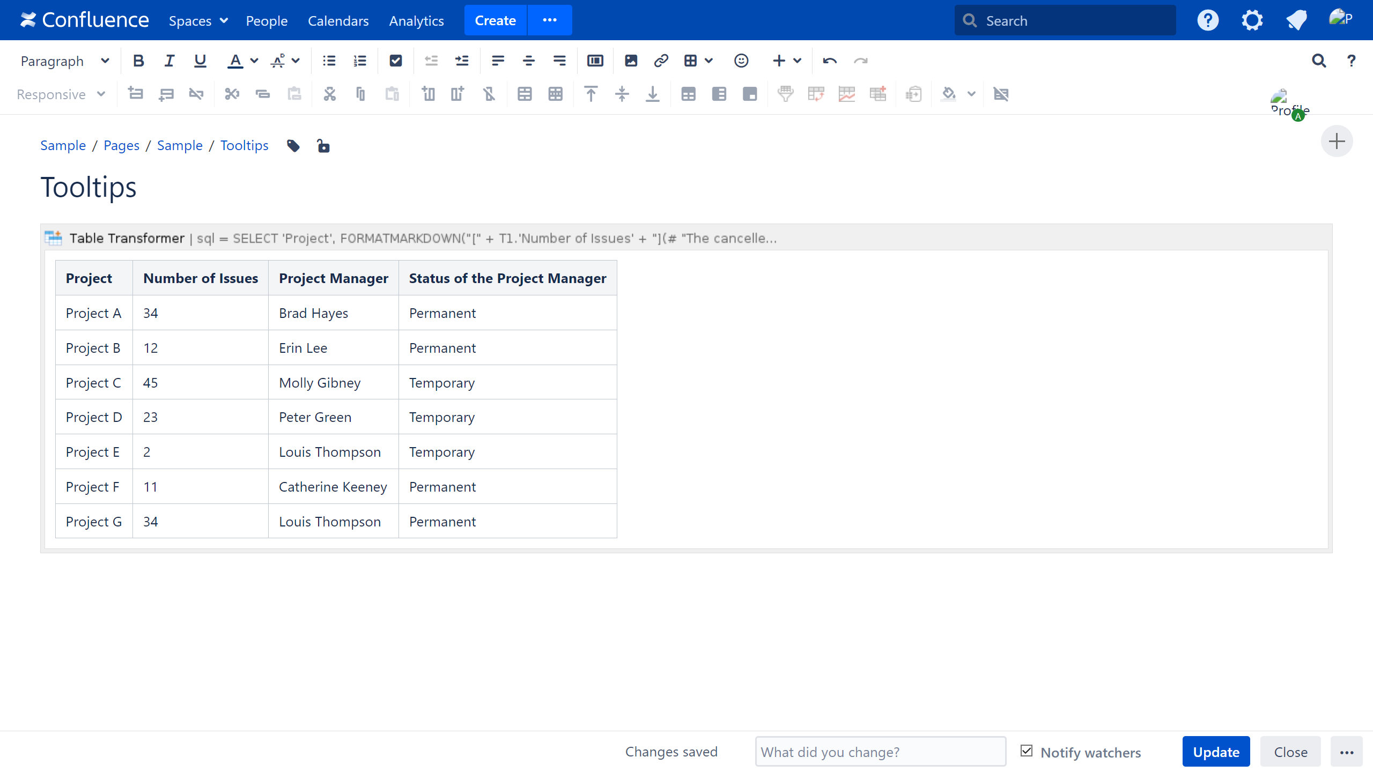Click the table cell fill color icon
The height and width of the screenshot is (772, 1373).
tap(949, 94)
